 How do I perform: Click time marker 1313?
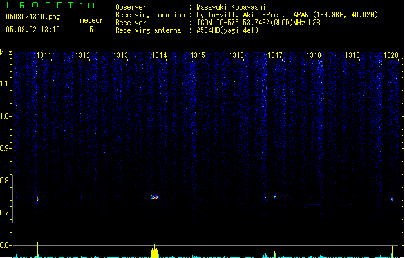coord(121,55)
